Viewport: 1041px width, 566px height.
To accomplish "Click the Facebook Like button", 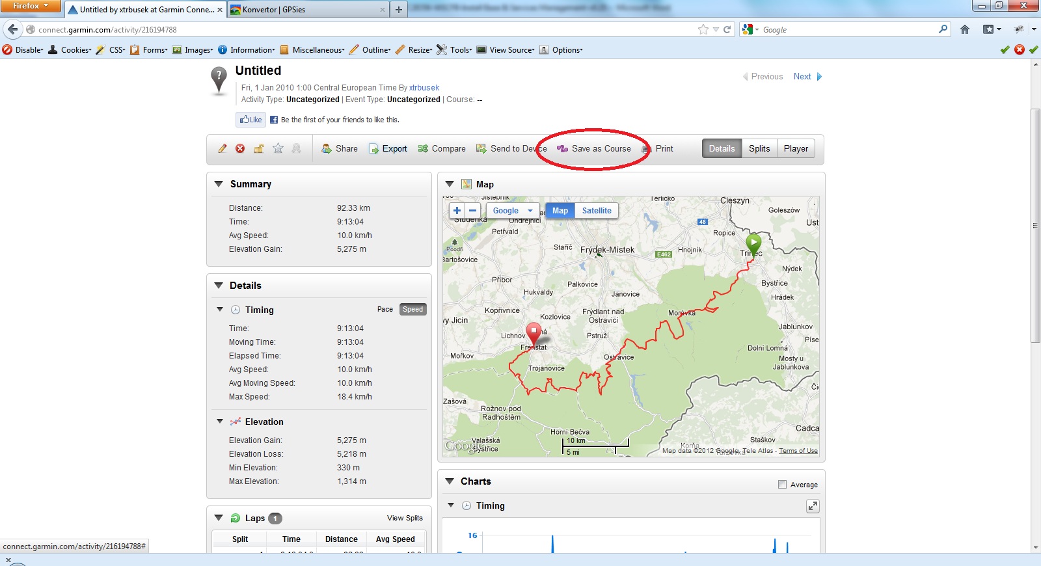I will click(x=250, y=120).
